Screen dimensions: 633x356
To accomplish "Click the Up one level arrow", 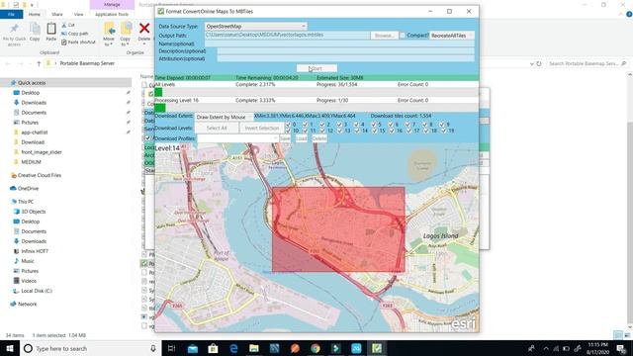I will (39, 63).
